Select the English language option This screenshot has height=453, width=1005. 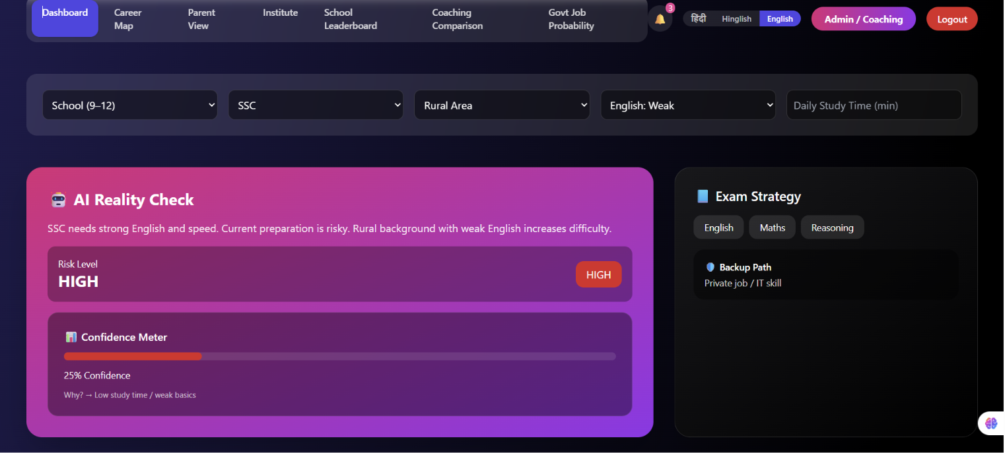click(780, 19)
